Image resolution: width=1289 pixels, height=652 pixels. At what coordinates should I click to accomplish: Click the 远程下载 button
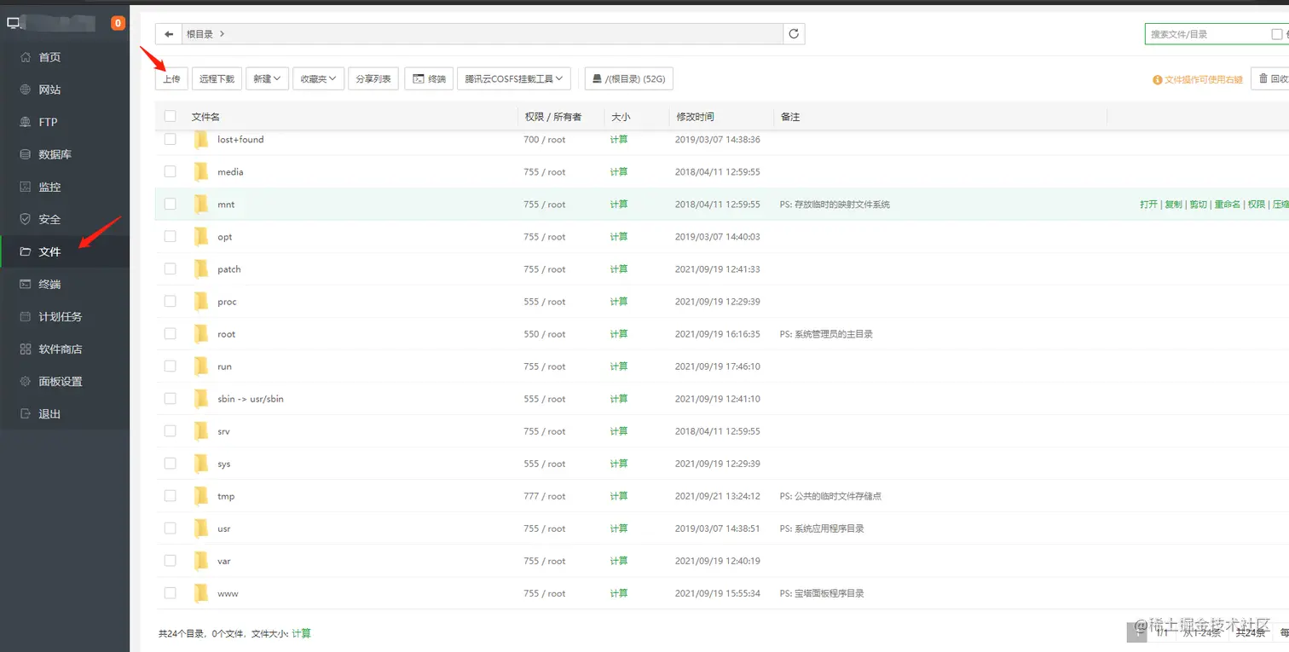coord(217,78)
